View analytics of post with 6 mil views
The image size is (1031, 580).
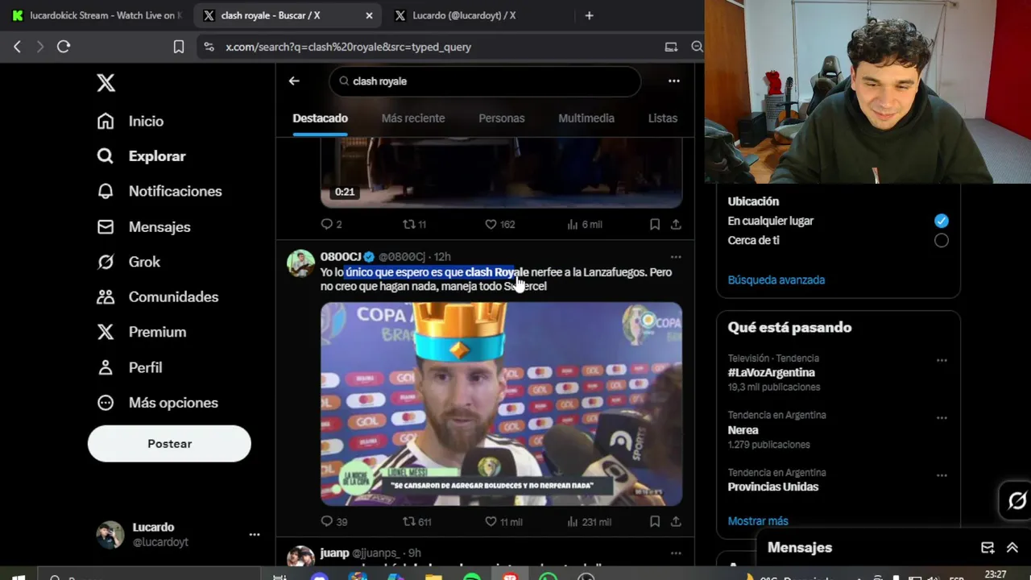point(585,224)
